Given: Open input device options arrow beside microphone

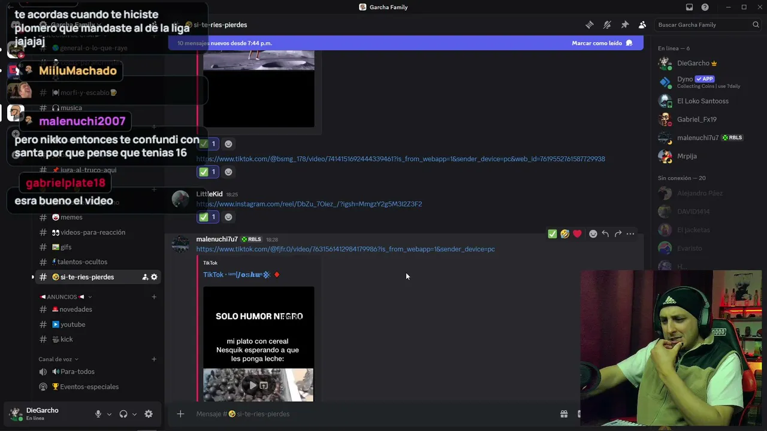Looking at the screenshot, I should [x=109, y=414].
